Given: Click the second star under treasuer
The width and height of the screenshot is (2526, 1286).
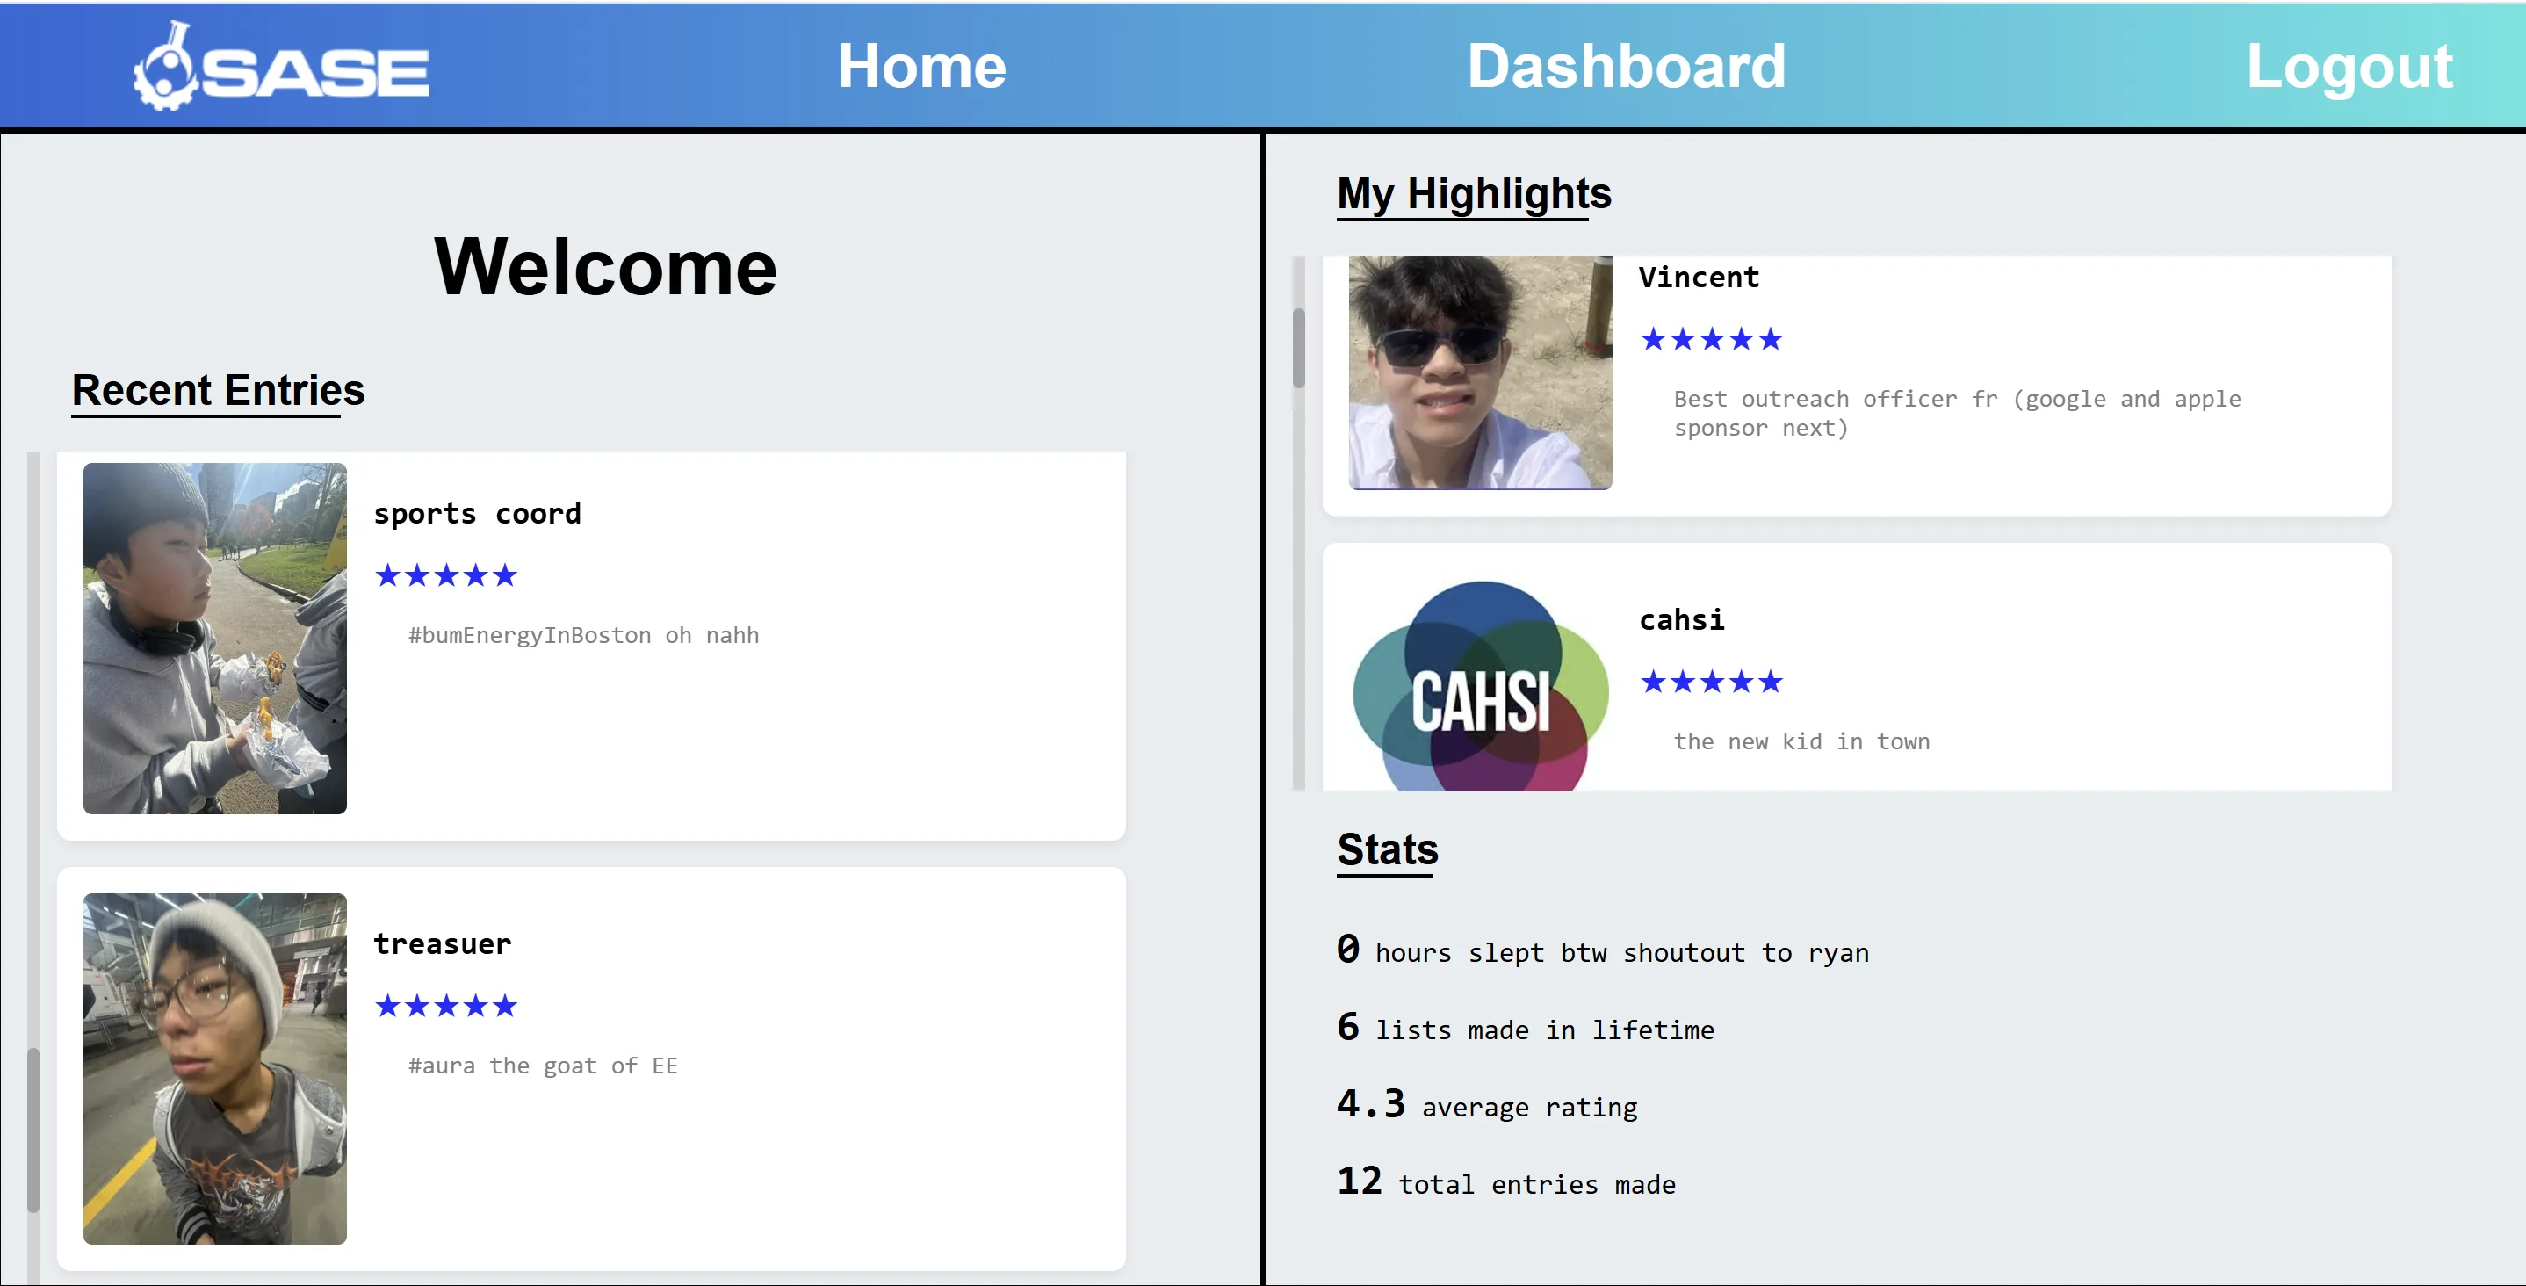Looking at the screenshot, I should [416, 1005].
